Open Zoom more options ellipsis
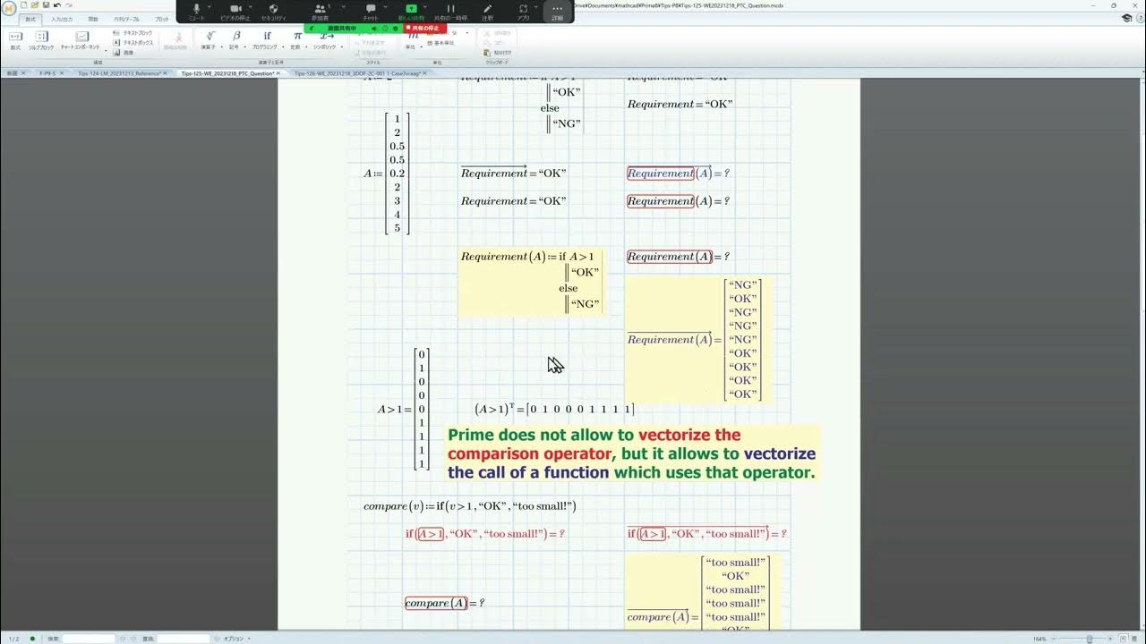The image size is (1146, 644). click(x=558, y=11)
